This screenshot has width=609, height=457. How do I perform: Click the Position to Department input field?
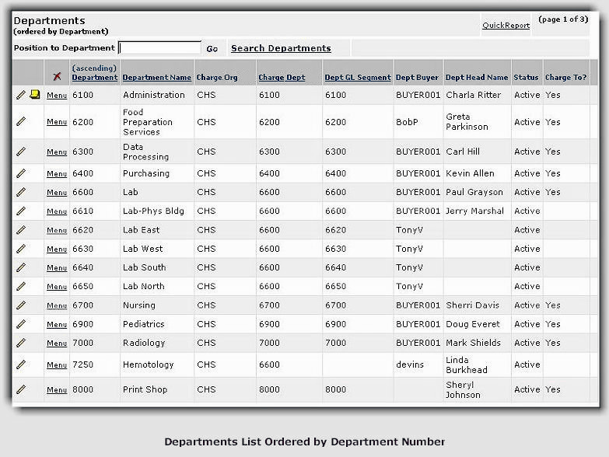point(159,48)
